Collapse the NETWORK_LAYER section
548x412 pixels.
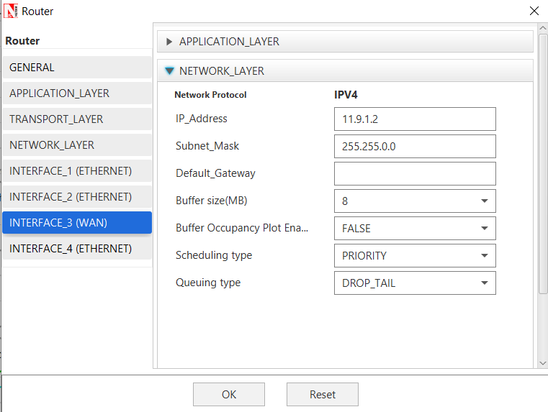[170, 71]
